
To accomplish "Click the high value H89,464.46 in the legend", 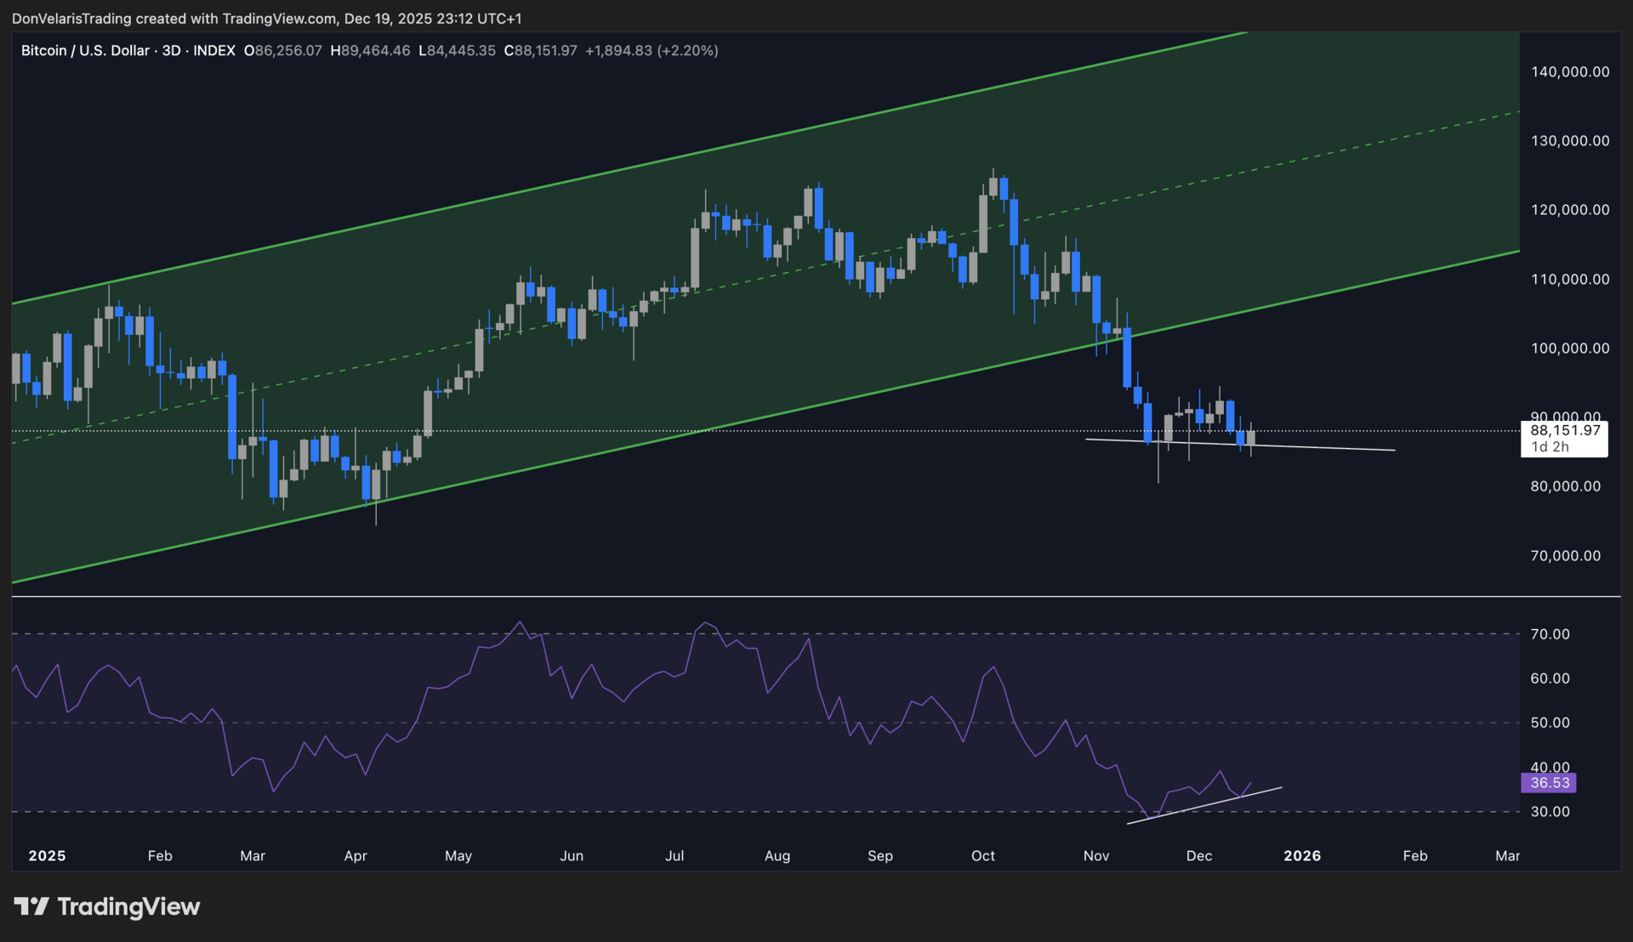I will [370, 51].
